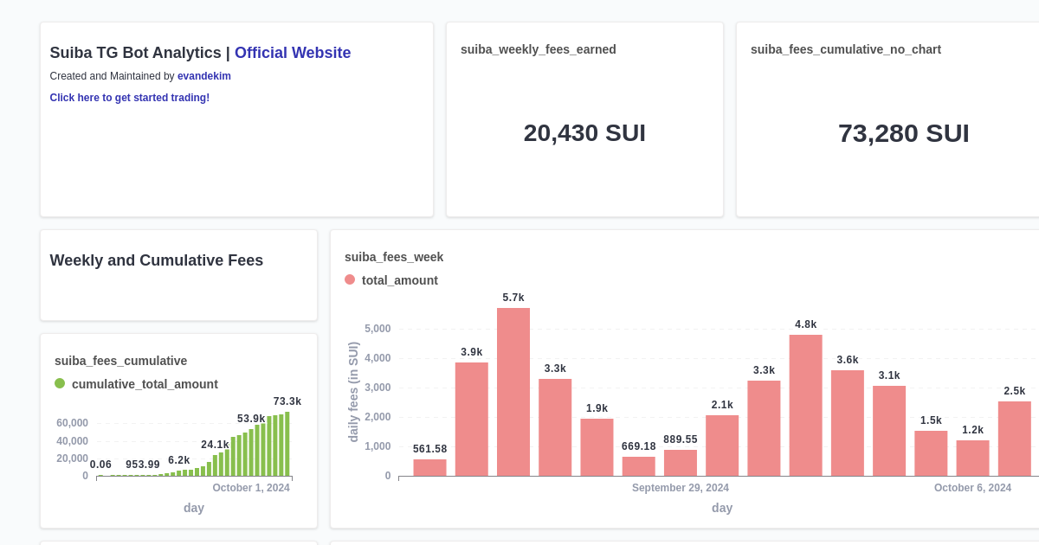Click the 20,430 SUI stat value
The image size is (1039, 545).
pyautogui.click(x=584, y=133)
